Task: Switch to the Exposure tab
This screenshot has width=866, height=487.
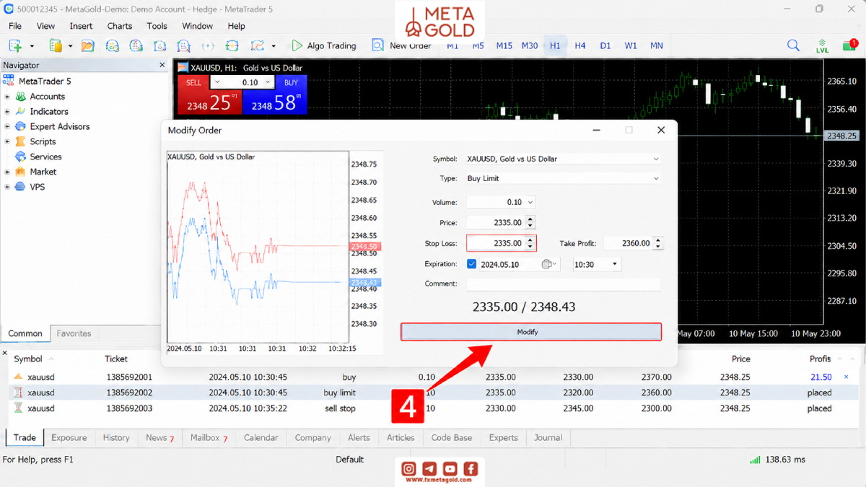Action: tap(69, 437)
